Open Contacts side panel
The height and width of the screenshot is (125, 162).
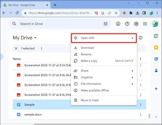[x=156, y=71]
